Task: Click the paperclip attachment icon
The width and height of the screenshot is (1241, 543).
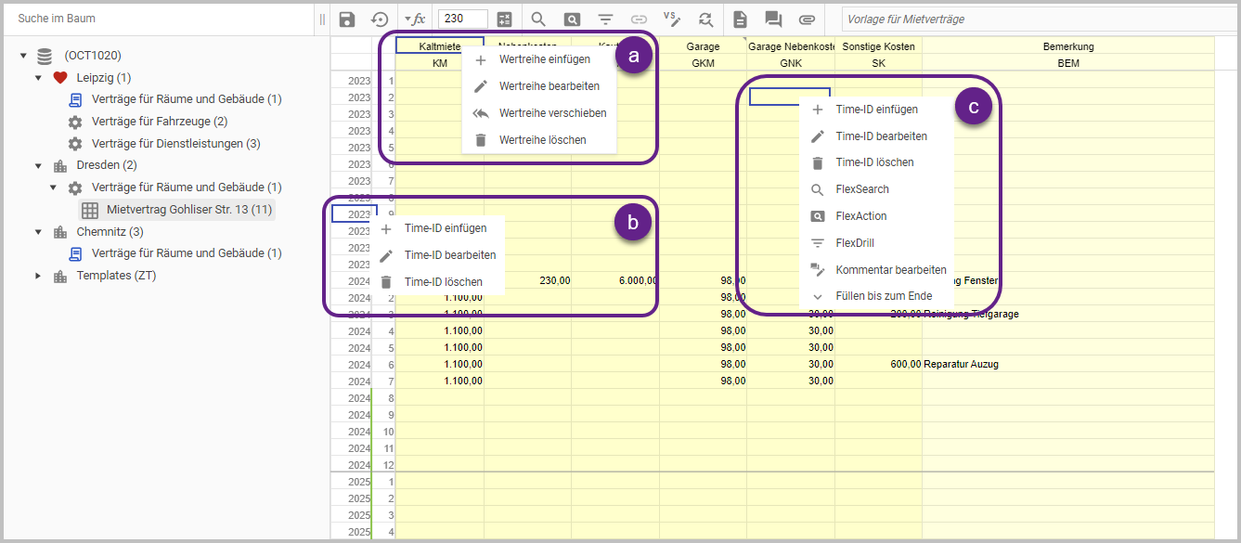Action: click(807, 19)
